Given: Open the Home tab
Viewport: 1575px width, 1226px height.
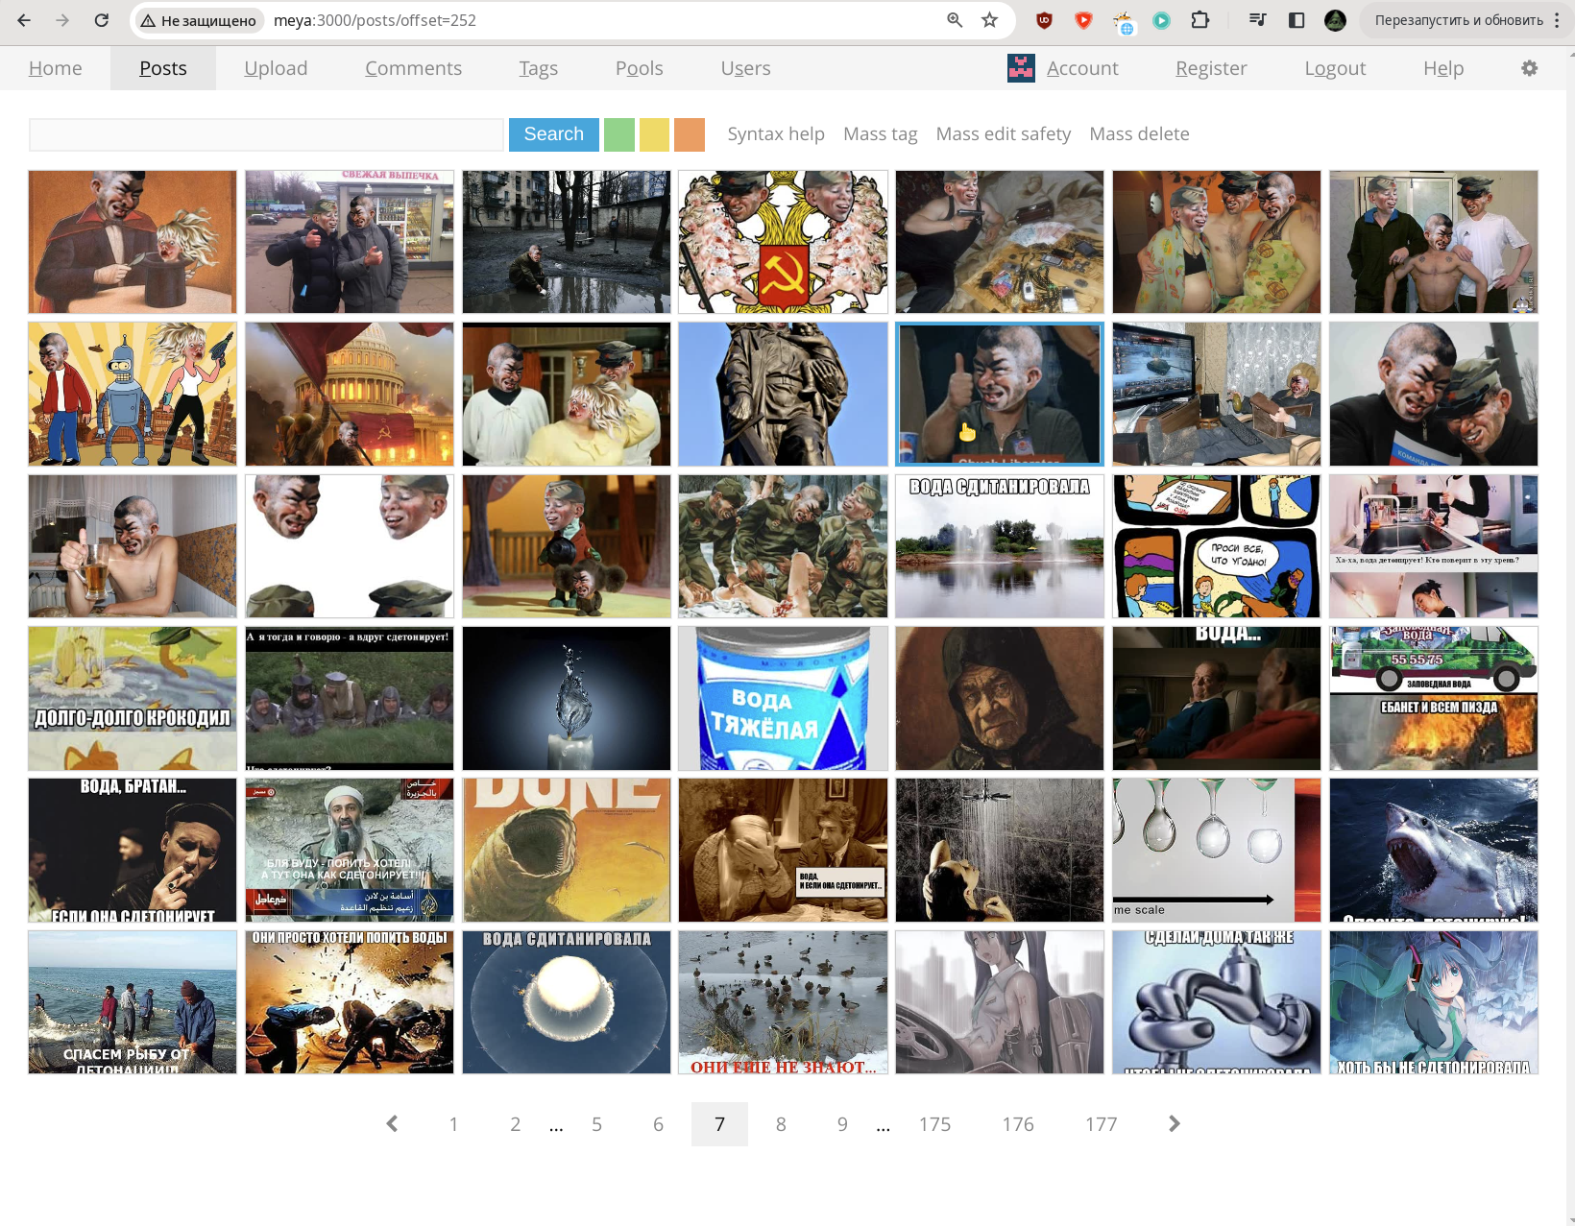Looking at the screenshot, I should (x=56, y=68).
